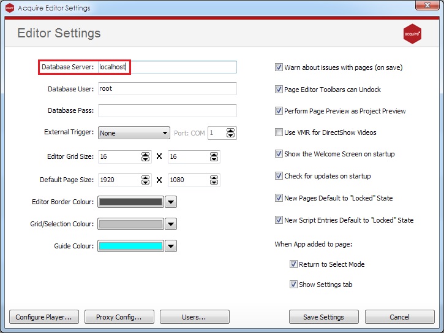Image resolution: width=444 pixels, height=333 pixels.
Task: Enable Use VMR for DirectShow Videos
Action: click(279, 132)
